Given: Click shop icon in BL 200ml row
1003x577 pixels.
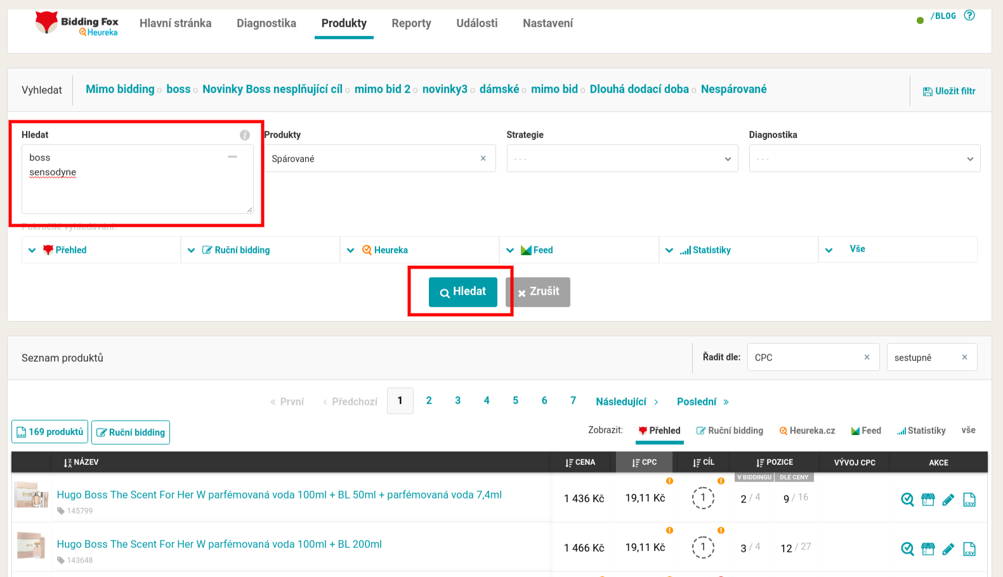Looking at the screenshot, I should [928, 549].
